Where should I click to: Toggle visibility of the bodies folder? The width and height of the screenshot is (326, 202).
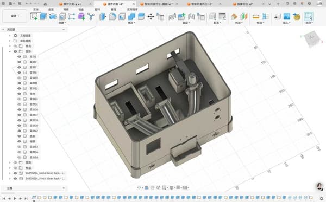15,51
